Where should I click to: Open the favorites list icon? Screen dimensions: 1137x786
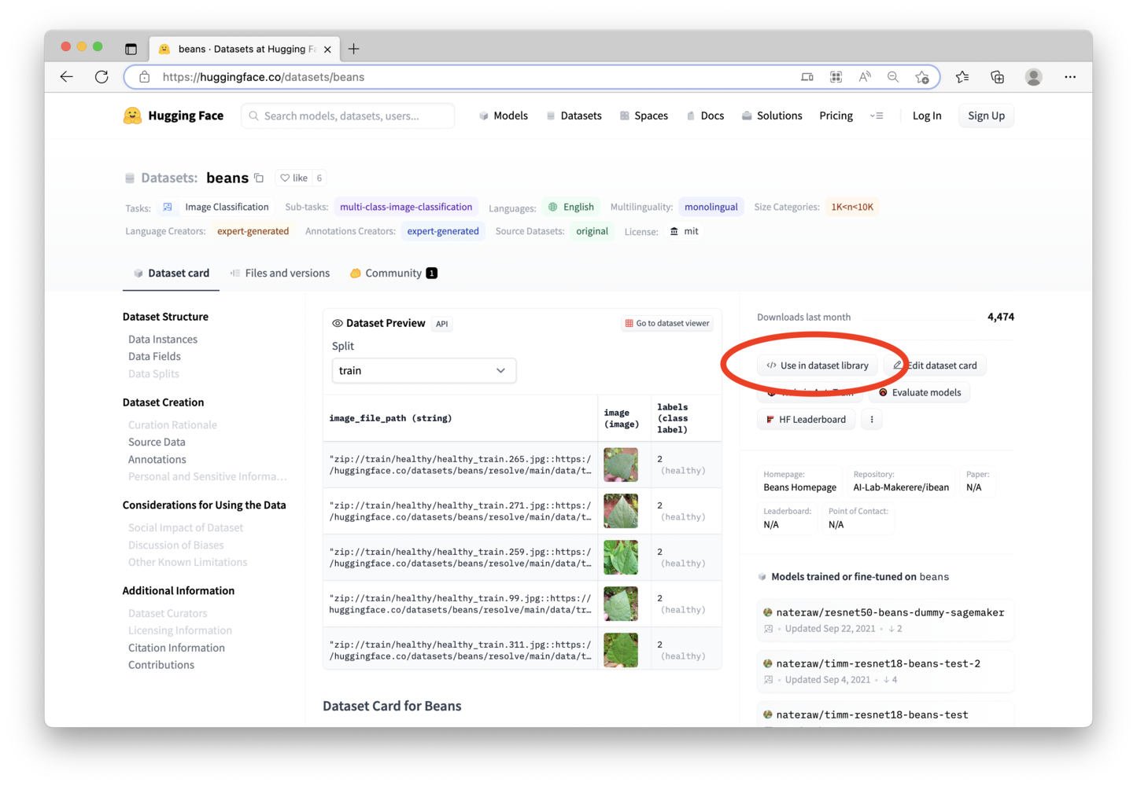tap(962, 77)
